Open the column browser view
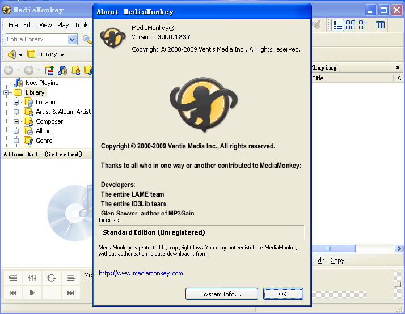This screenshot has width=405, height=314. pos(380,25)
